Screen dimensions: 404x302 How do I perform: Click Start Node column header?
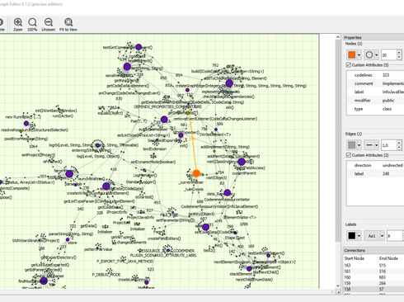click(x=355, y=258)
